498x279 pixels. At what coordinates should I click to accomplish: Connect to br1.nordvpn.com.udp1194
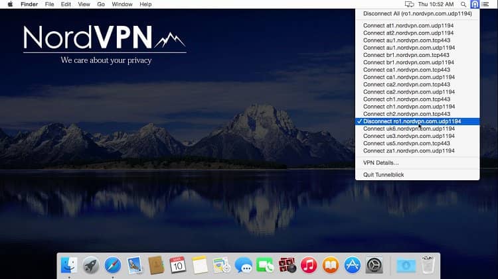click(x=418, y=62)
